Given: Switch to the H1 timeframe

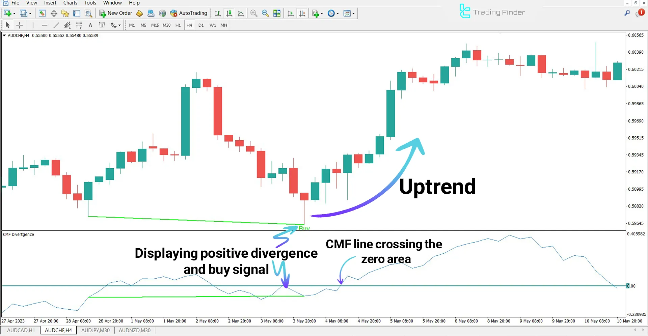Looking at the screenshot, I should 178,25.
